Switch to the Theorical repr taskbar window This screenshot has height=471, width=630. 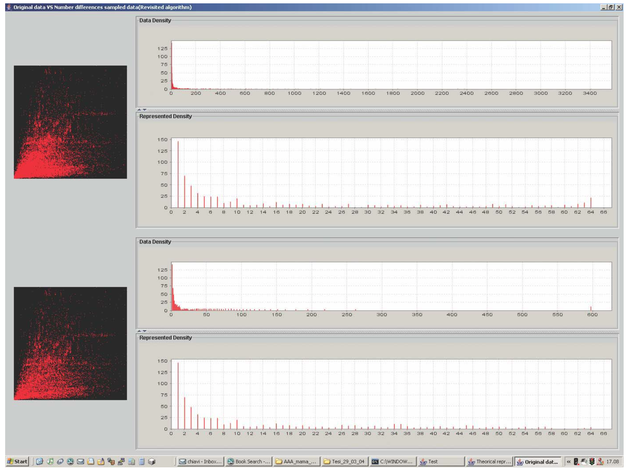coord(489,462)
